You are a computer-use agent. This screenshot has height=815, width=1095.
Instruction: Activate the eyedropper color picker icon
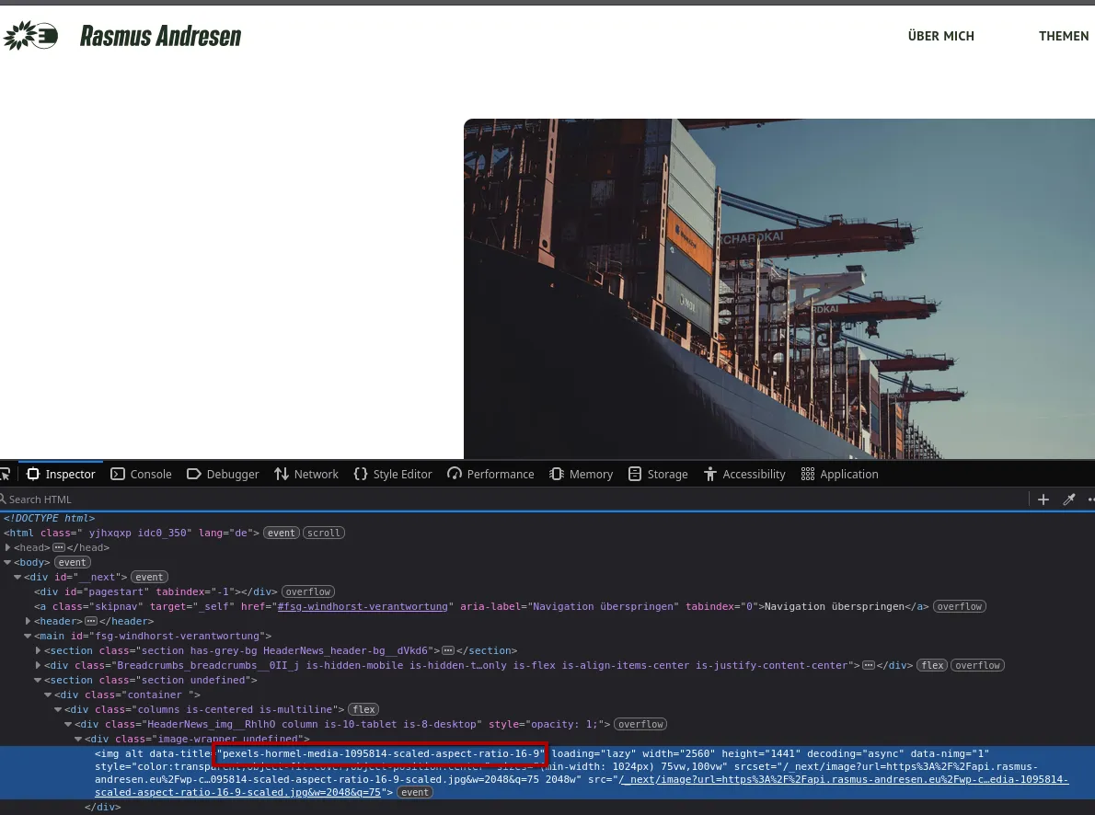click(x=1069, y=499)
